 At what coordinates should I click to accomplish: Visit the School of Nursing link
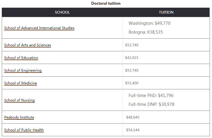pos(19,100)
